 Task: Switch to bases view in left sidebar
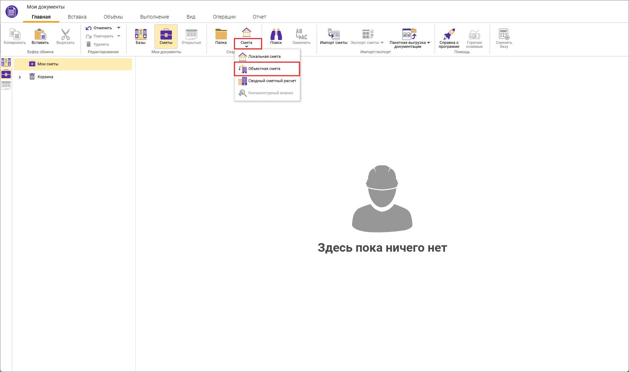6,62
